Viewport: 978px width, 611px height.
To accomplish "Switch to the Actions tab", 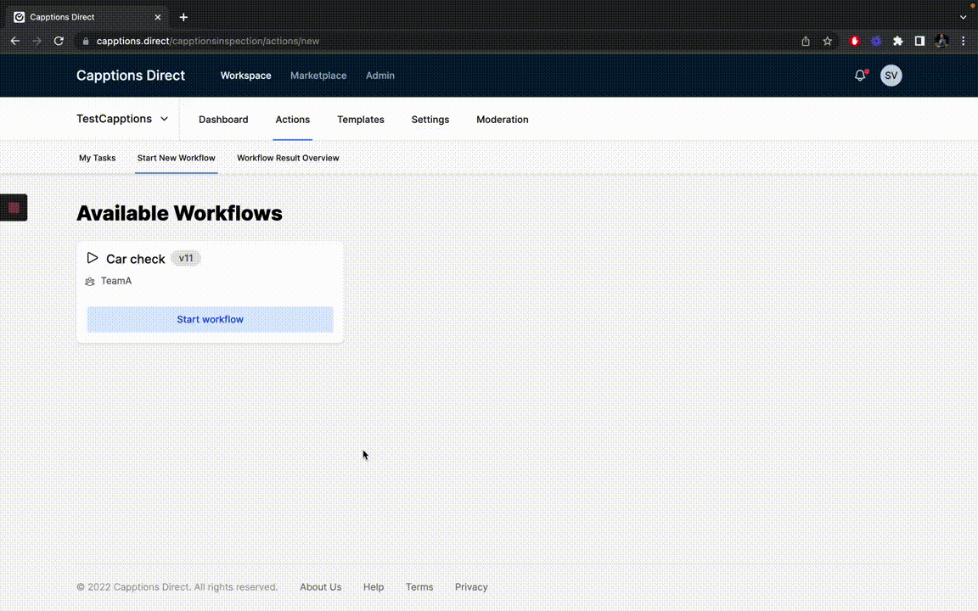I will [x=293, y=120].
